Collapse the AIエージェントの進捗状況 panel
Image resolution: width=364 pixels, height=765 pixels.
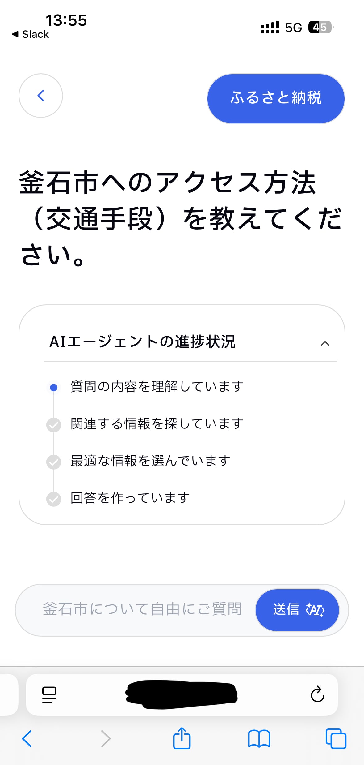pos(325,343)
